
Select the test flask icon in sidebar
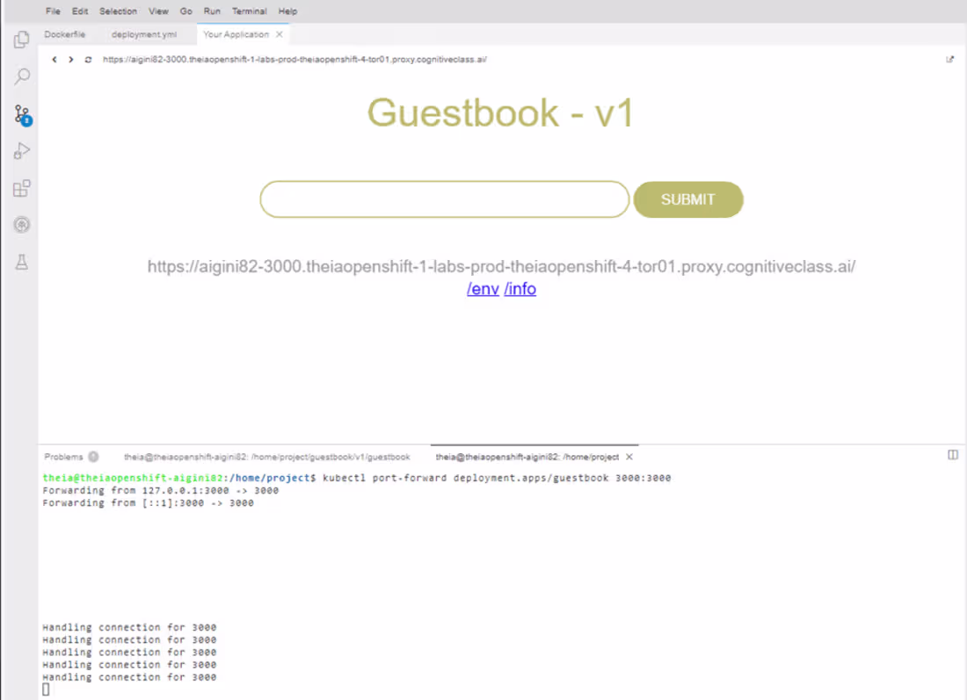21,262
